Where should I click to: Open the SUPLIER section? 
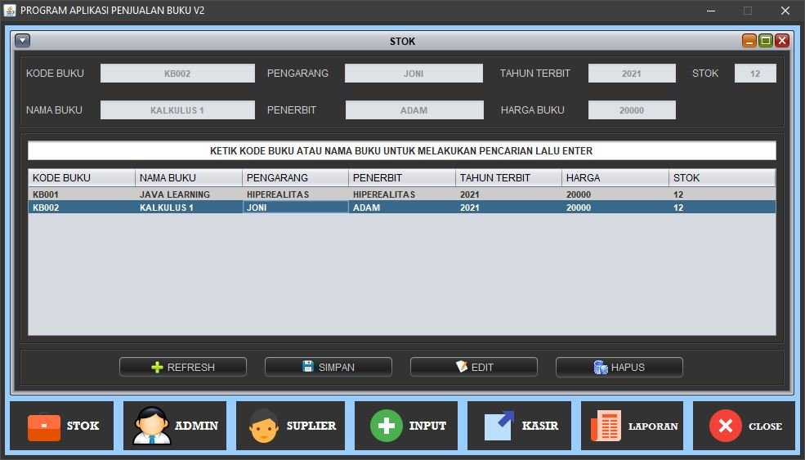coord(289,426)
